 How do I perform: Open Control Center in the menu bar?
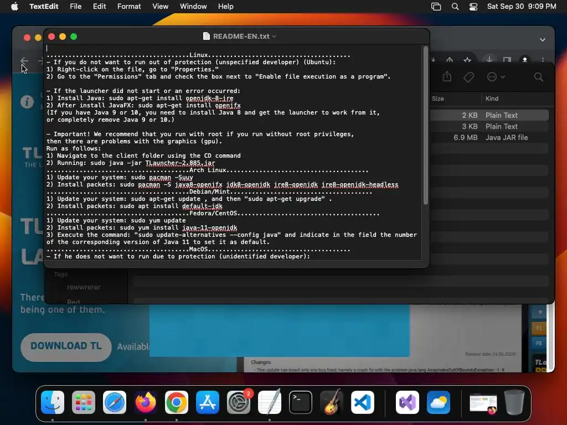pyautogui.click(x=473, y=7)
